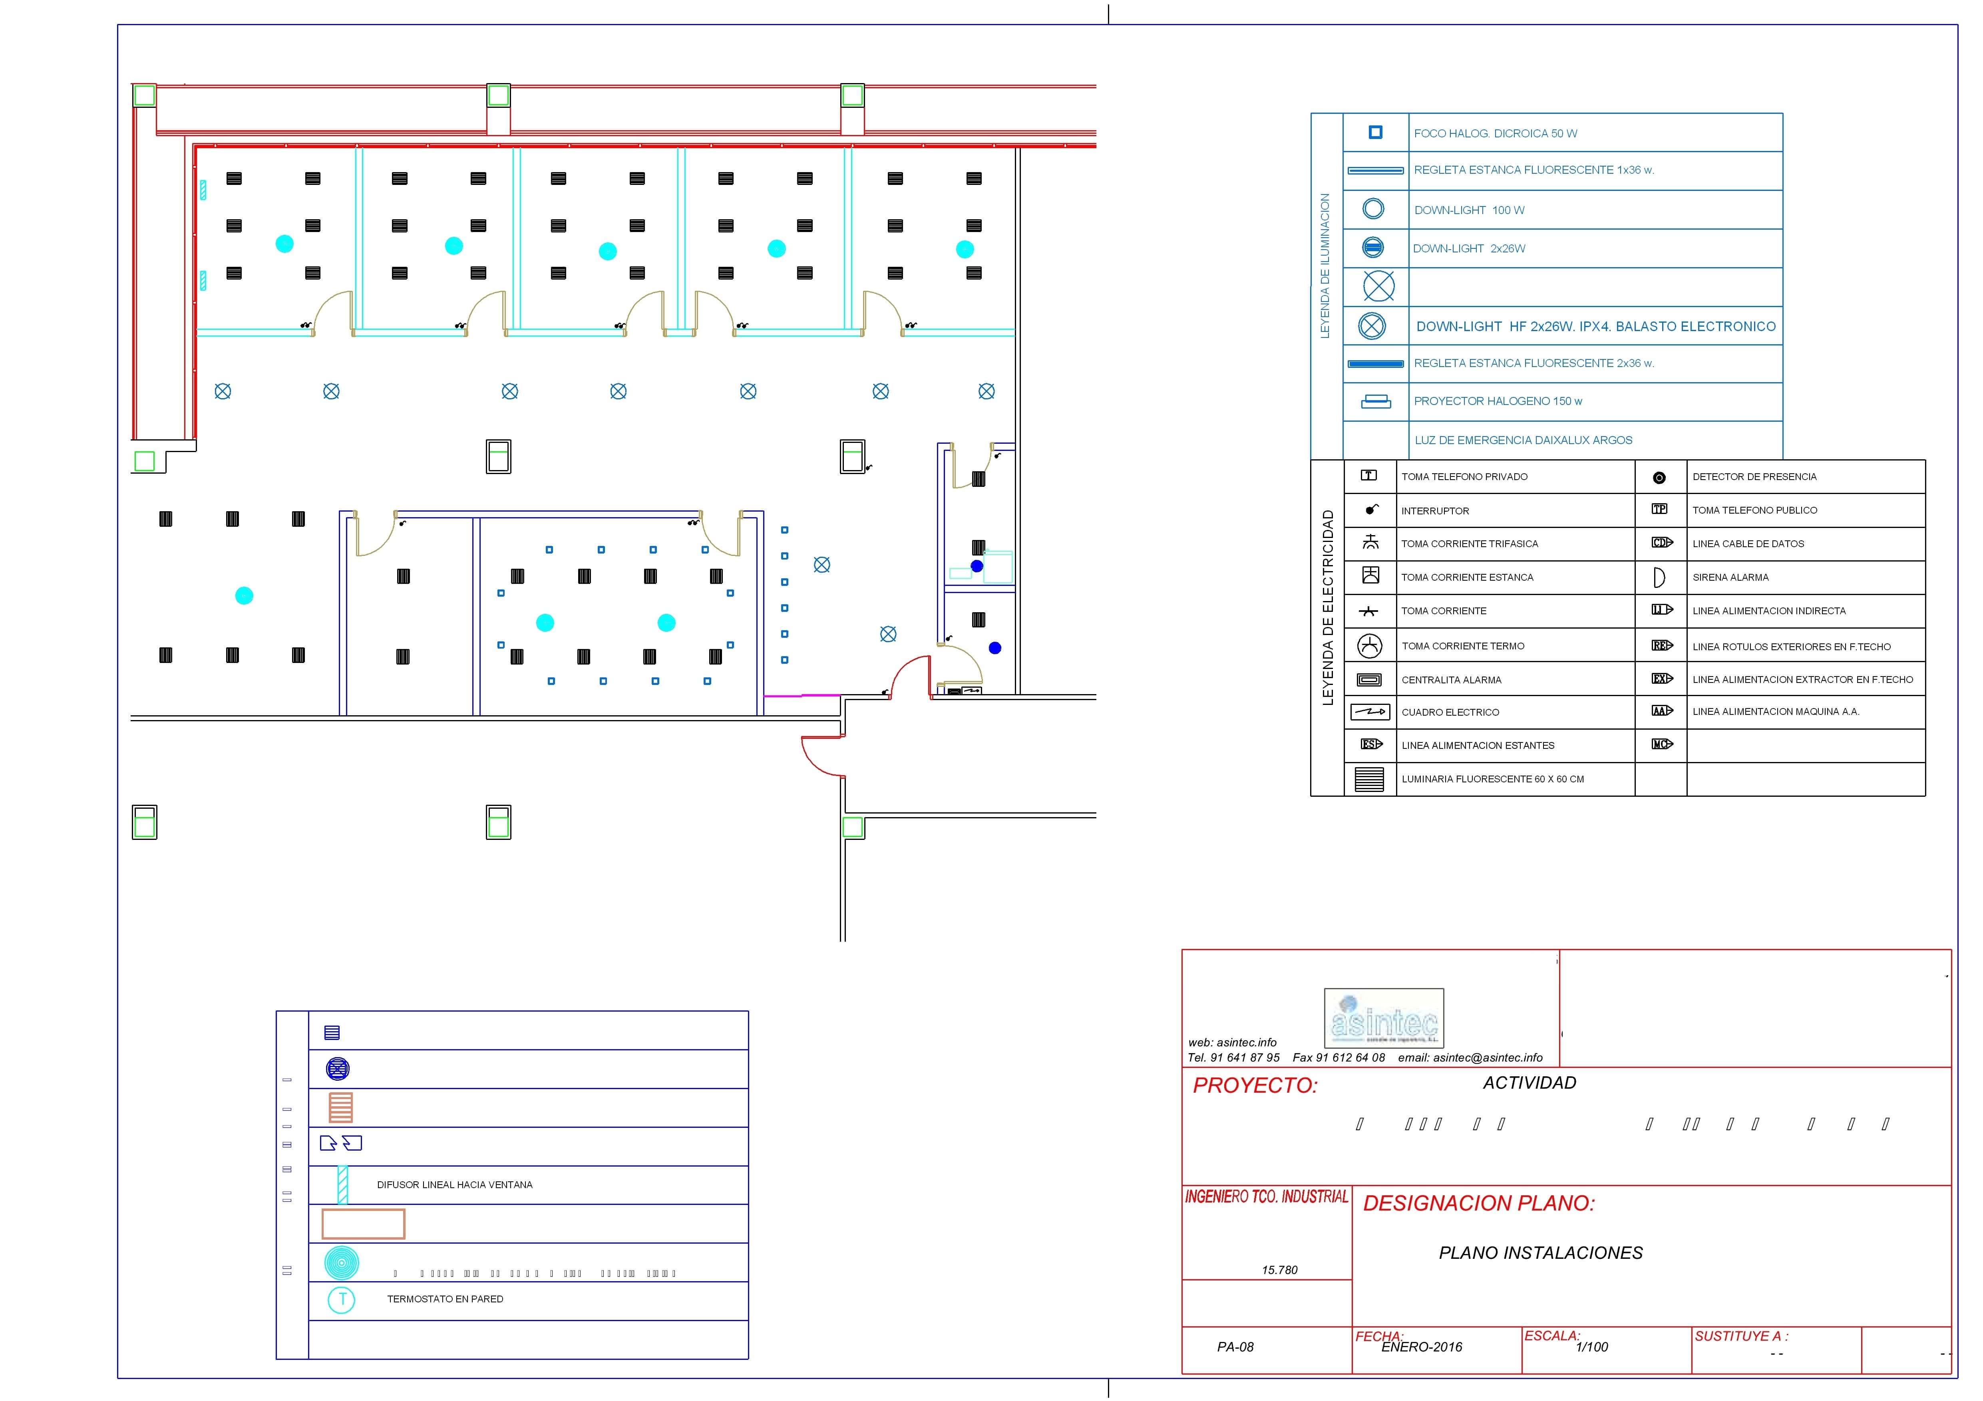Click the DOWN-LIGHT 100 W circle symbol
The image size is (1983, 1401).
[1373, 209]
